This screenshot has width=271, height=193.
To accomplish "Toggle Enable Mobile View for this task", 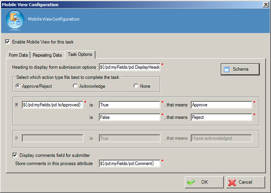I will click(x=7, y=42).
